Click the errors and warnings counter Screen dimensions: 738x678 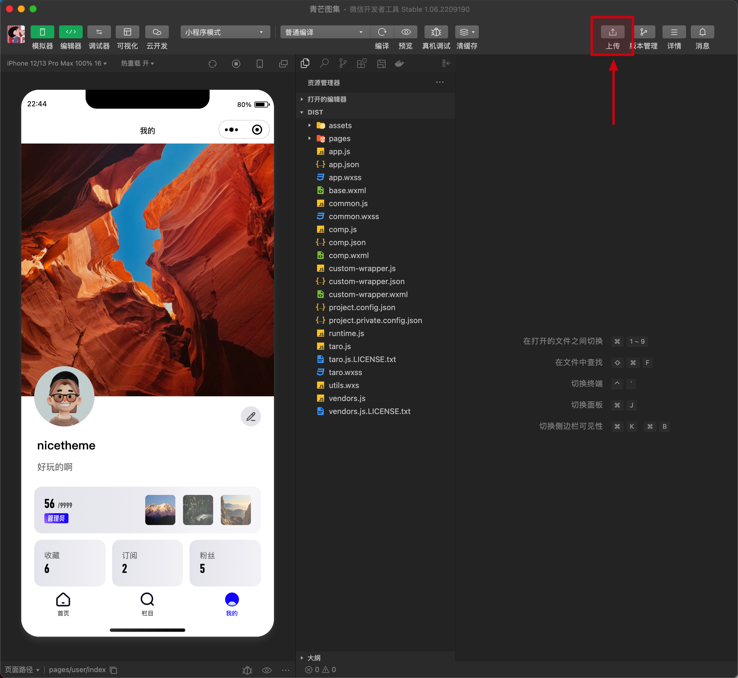pos(321,669)
